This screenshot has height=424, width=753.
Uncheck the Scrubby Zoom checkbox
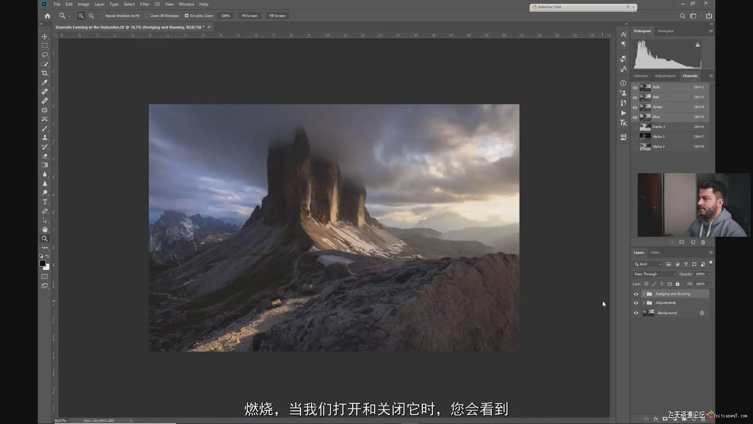click(x=187, y=16)
